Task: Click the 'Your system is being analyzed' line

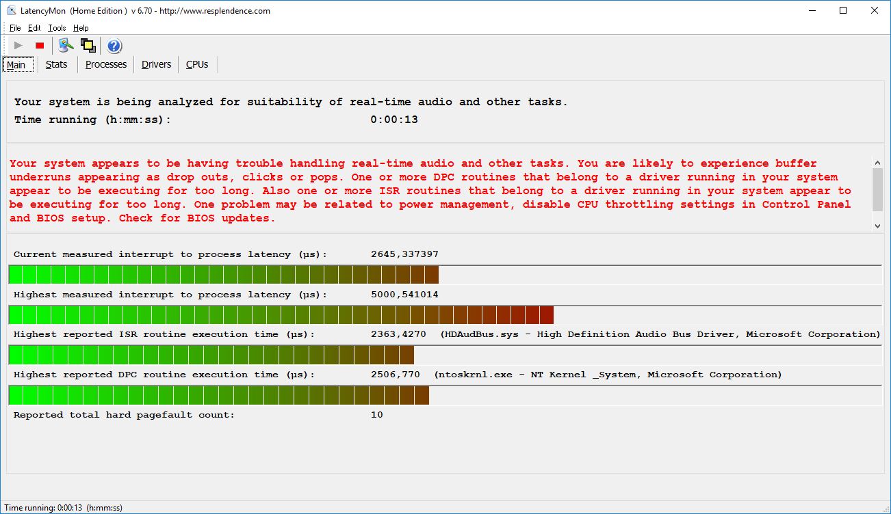Action: (x=291, y=102)
